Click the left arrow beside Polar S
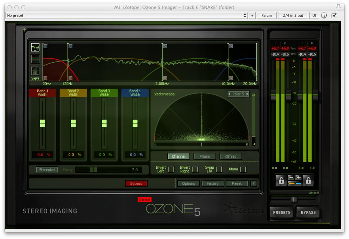The width and height of the screenshot is (349, 239). pyautogui.click(x=229, y=94)
